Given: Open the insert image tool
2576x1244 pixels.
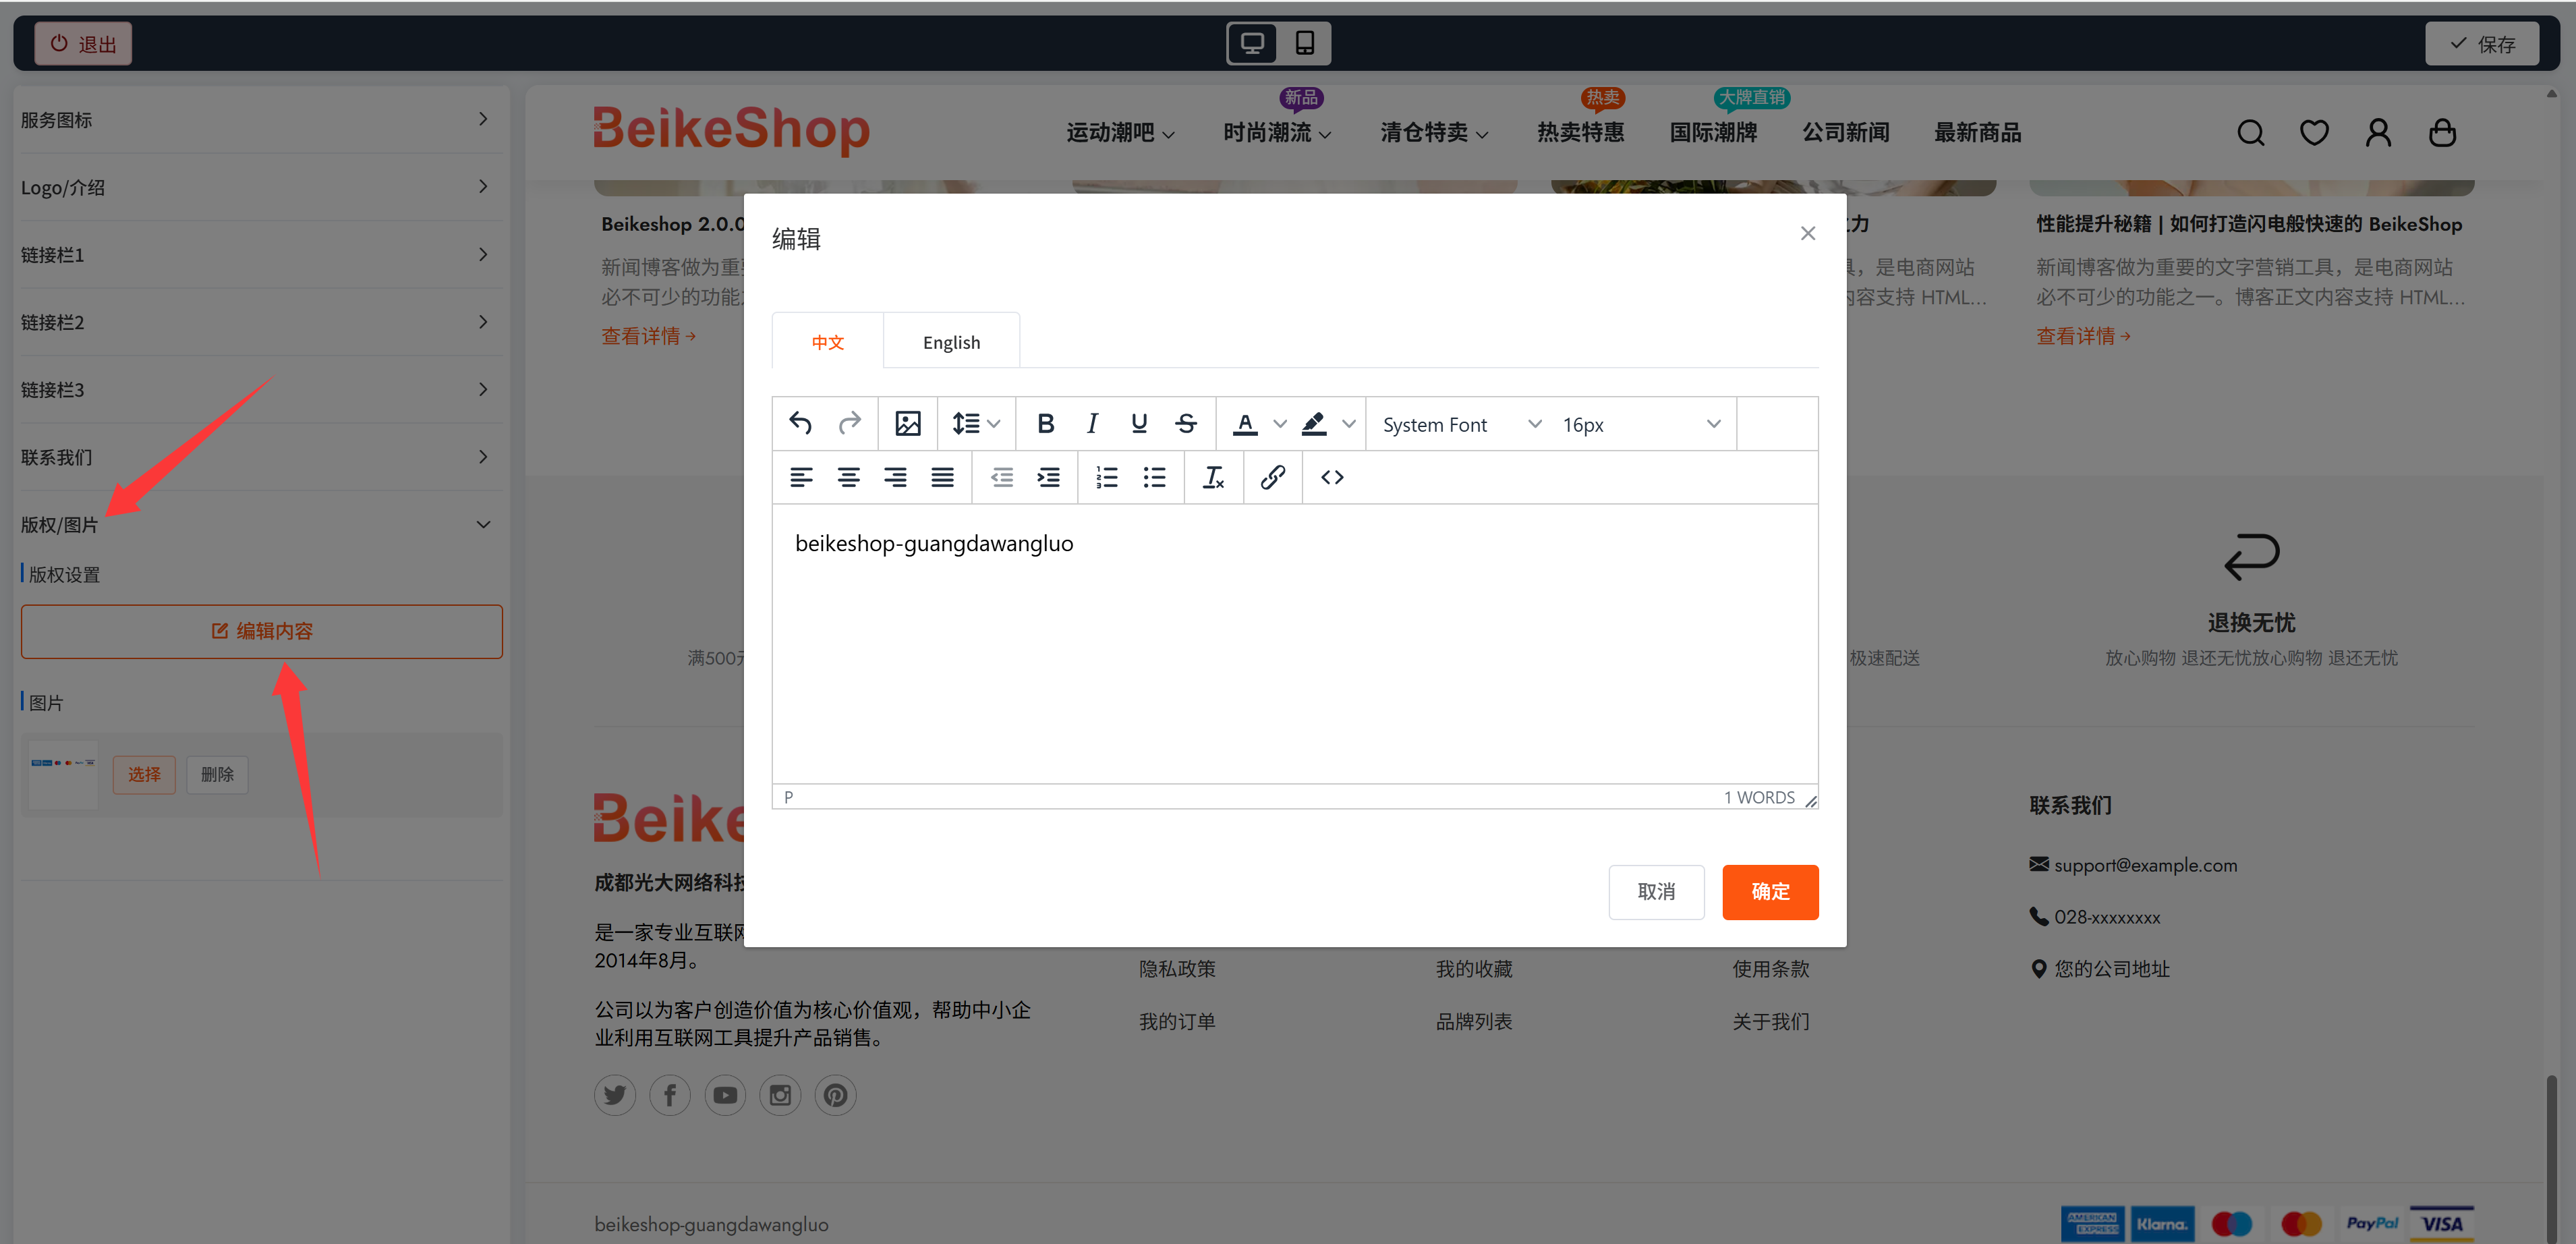Looking at the screenshot, I should [907, 423].
